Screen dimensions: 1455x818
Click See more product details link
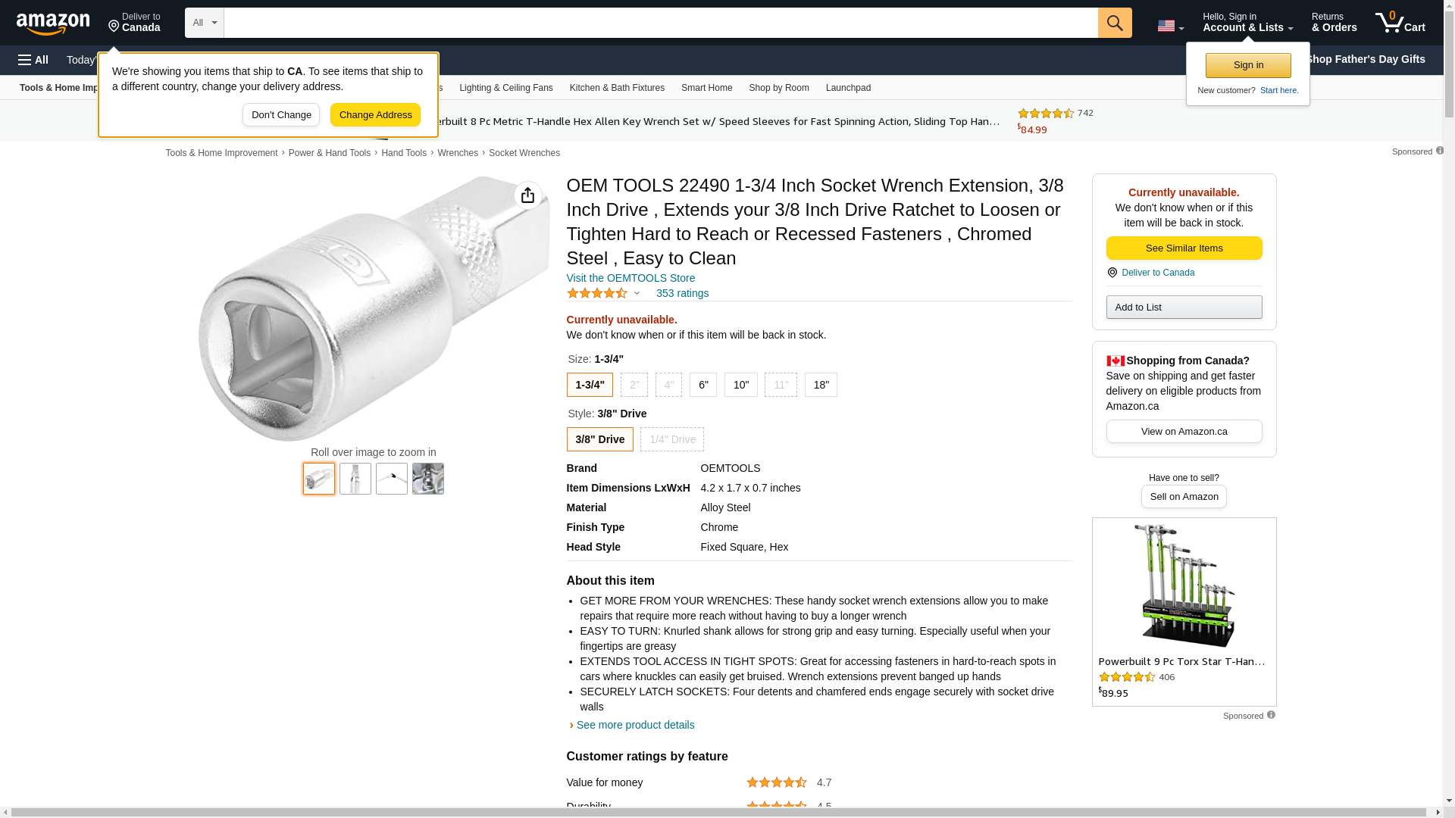(x=635, y=725)
